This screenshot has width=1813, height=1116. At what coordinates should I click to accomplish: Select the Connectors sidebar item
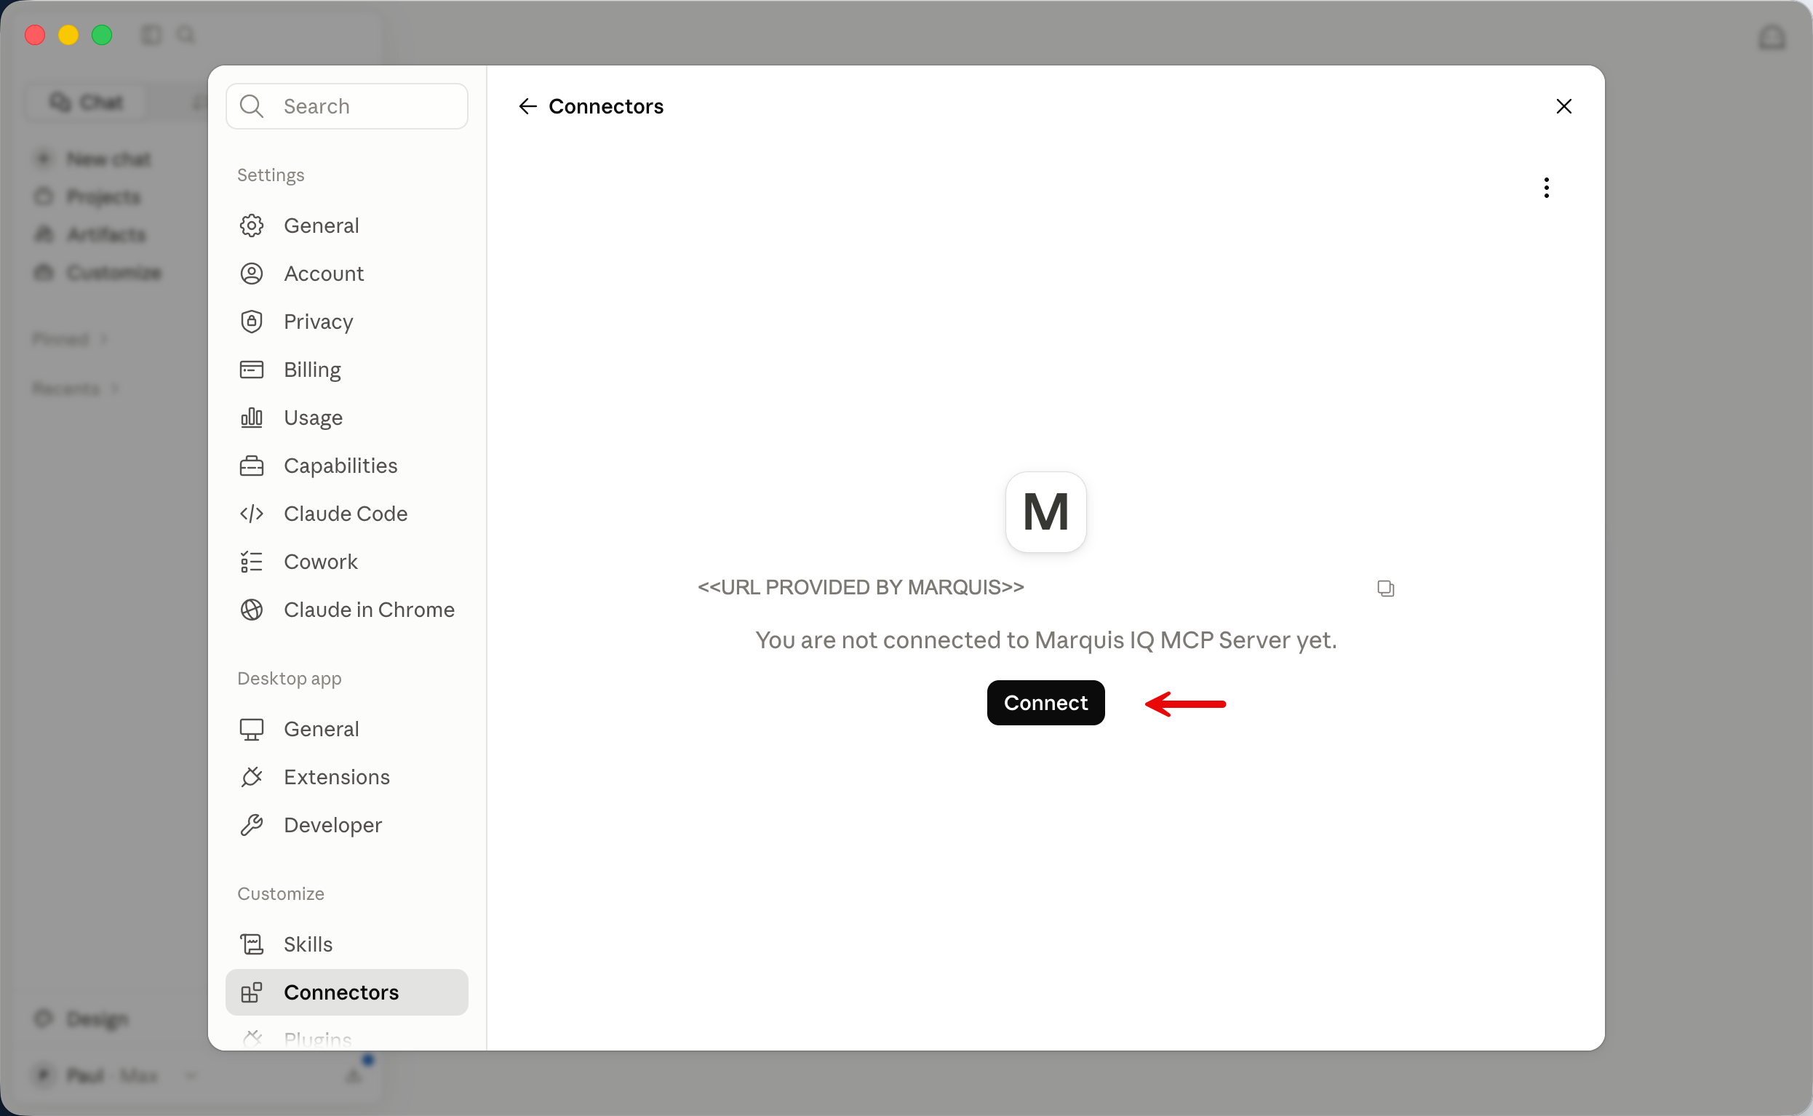click(x=347, y=993)
